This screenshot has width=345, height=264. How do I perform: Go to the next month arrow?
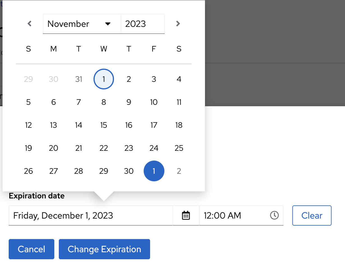(x=178, y=24)
